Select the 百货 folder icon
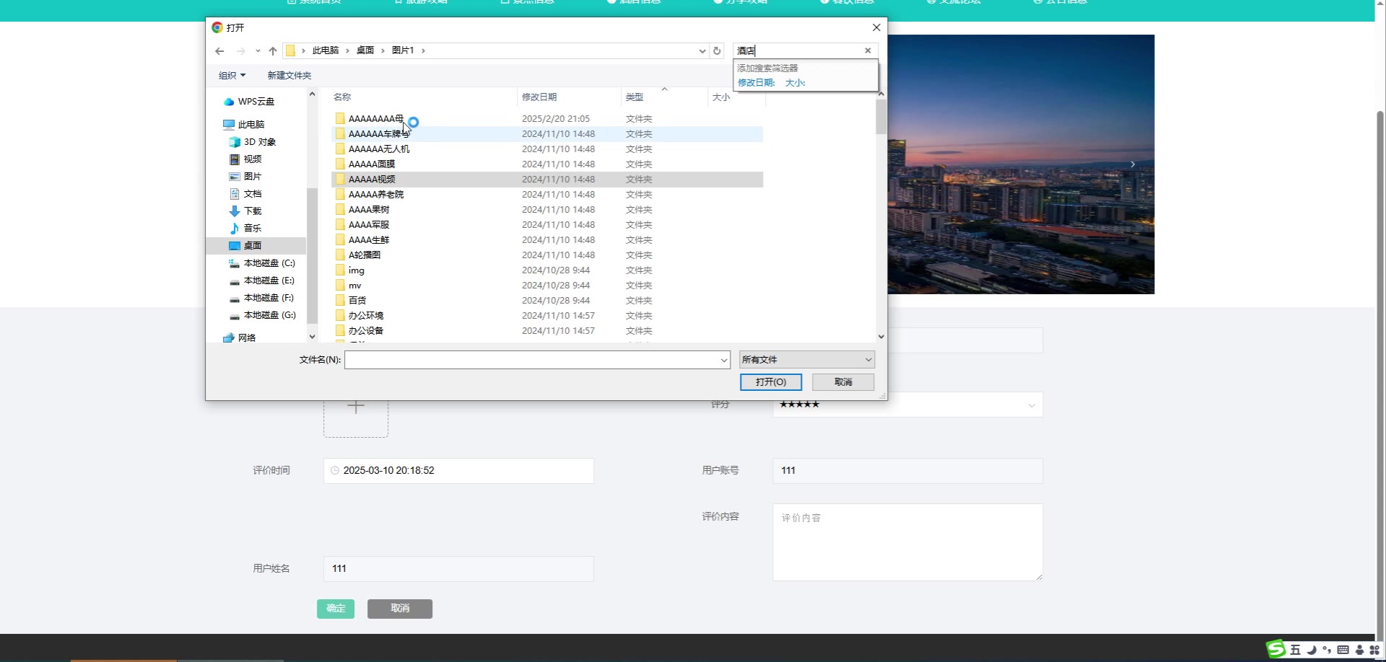 (340, 301)
